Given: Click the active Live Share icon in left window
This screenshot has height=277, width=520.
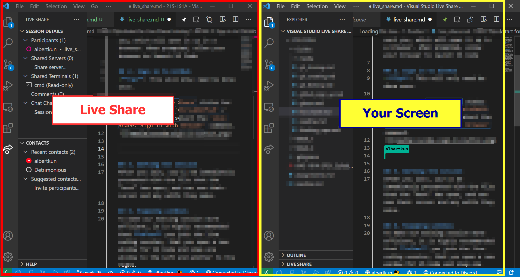Looking at the screenshot, I should (x=8, y=149).
